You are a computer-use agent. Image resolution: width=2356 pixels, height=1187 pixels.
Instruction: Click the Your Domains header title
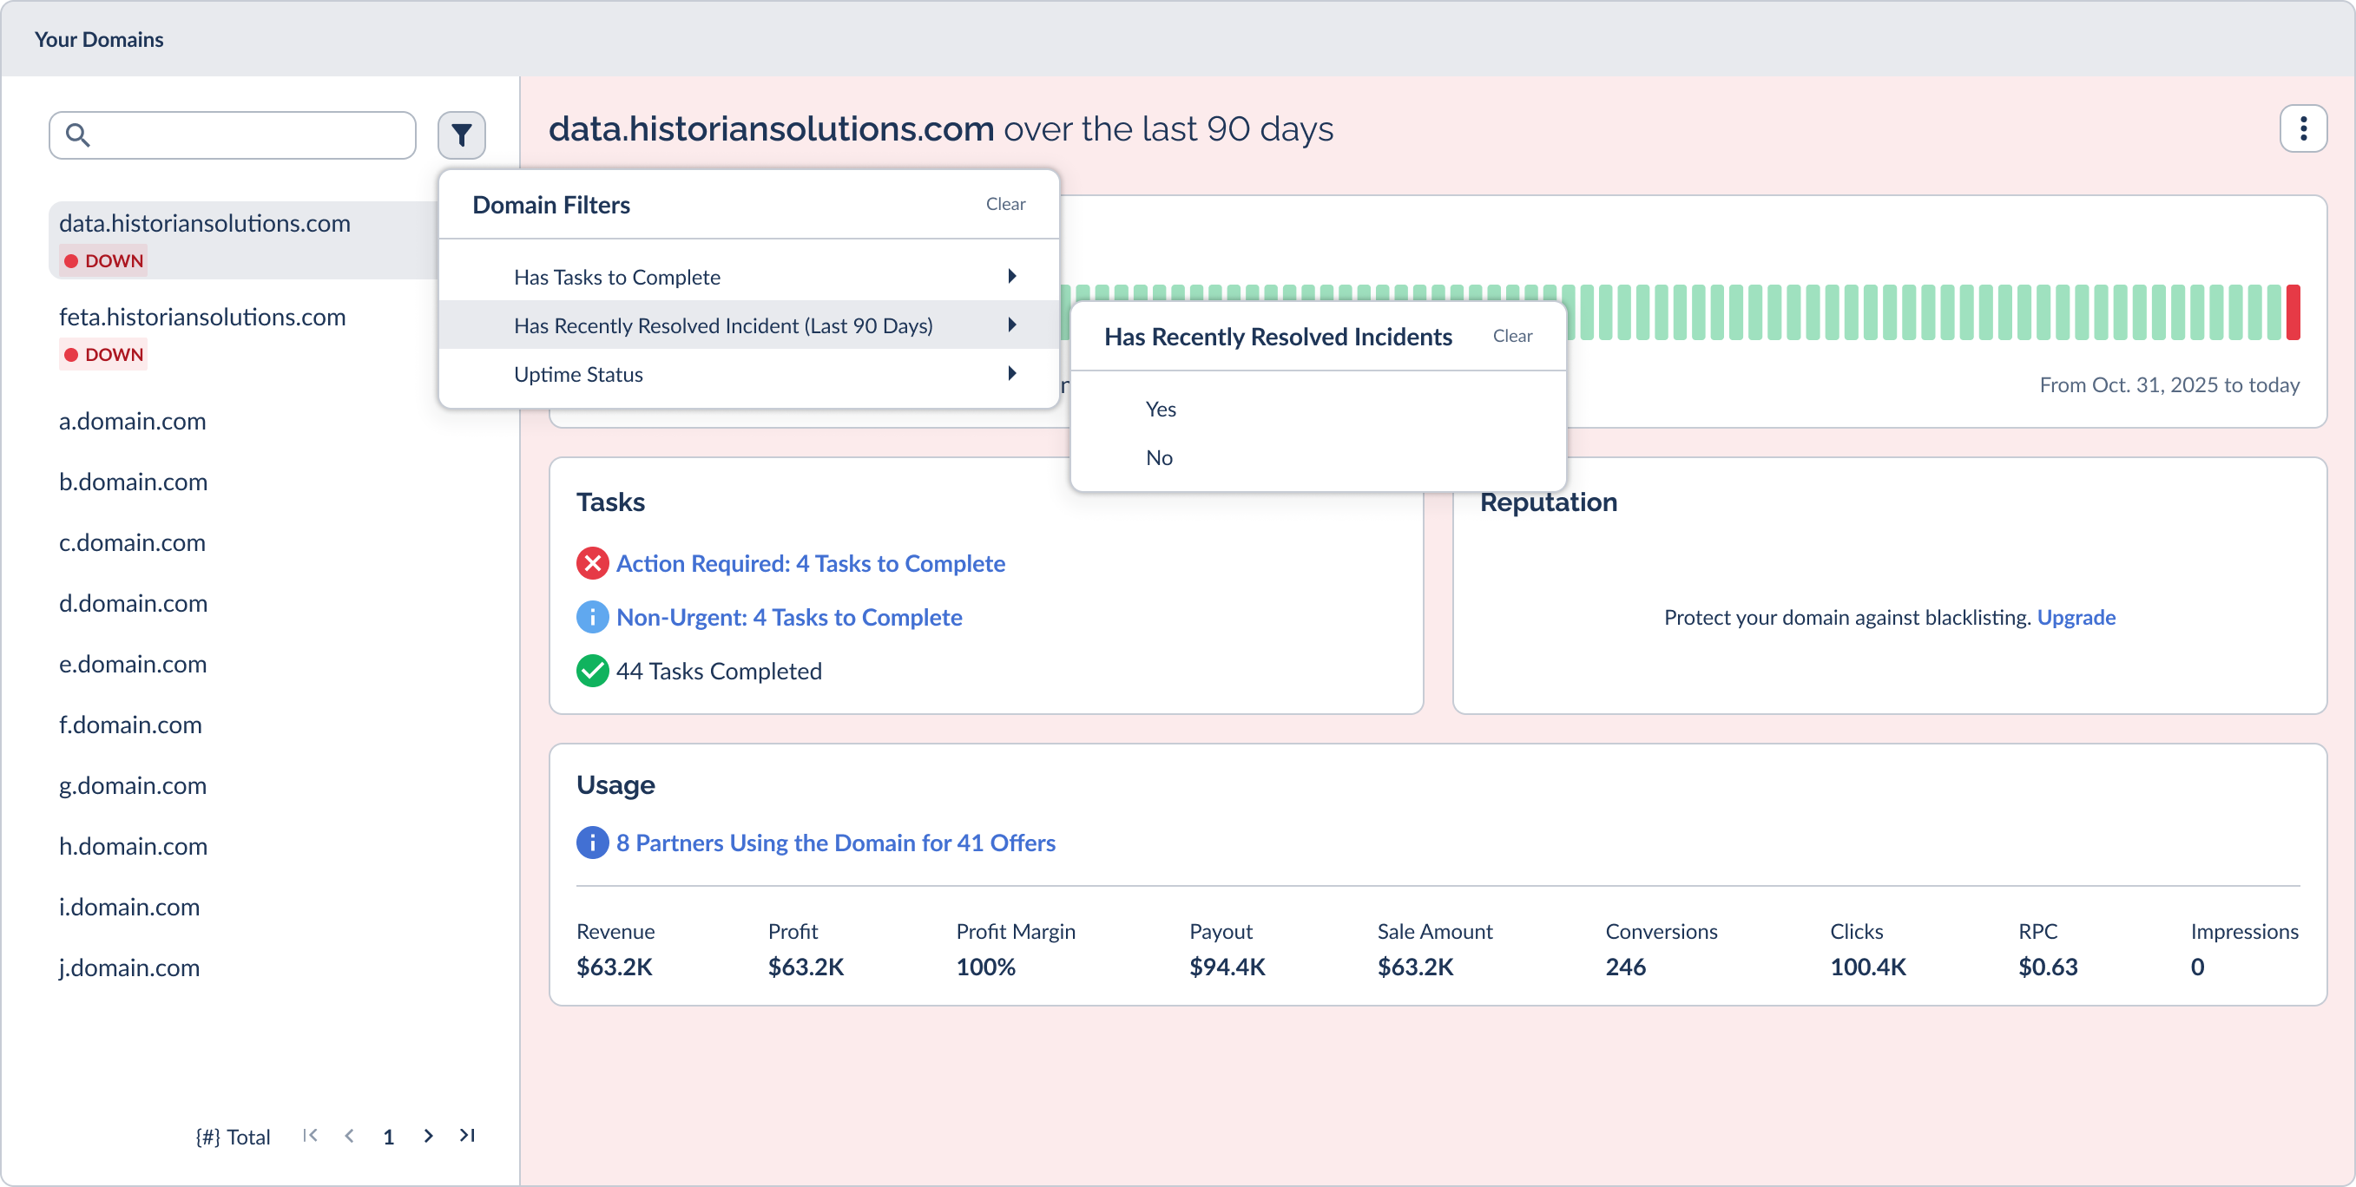(99, 39)
